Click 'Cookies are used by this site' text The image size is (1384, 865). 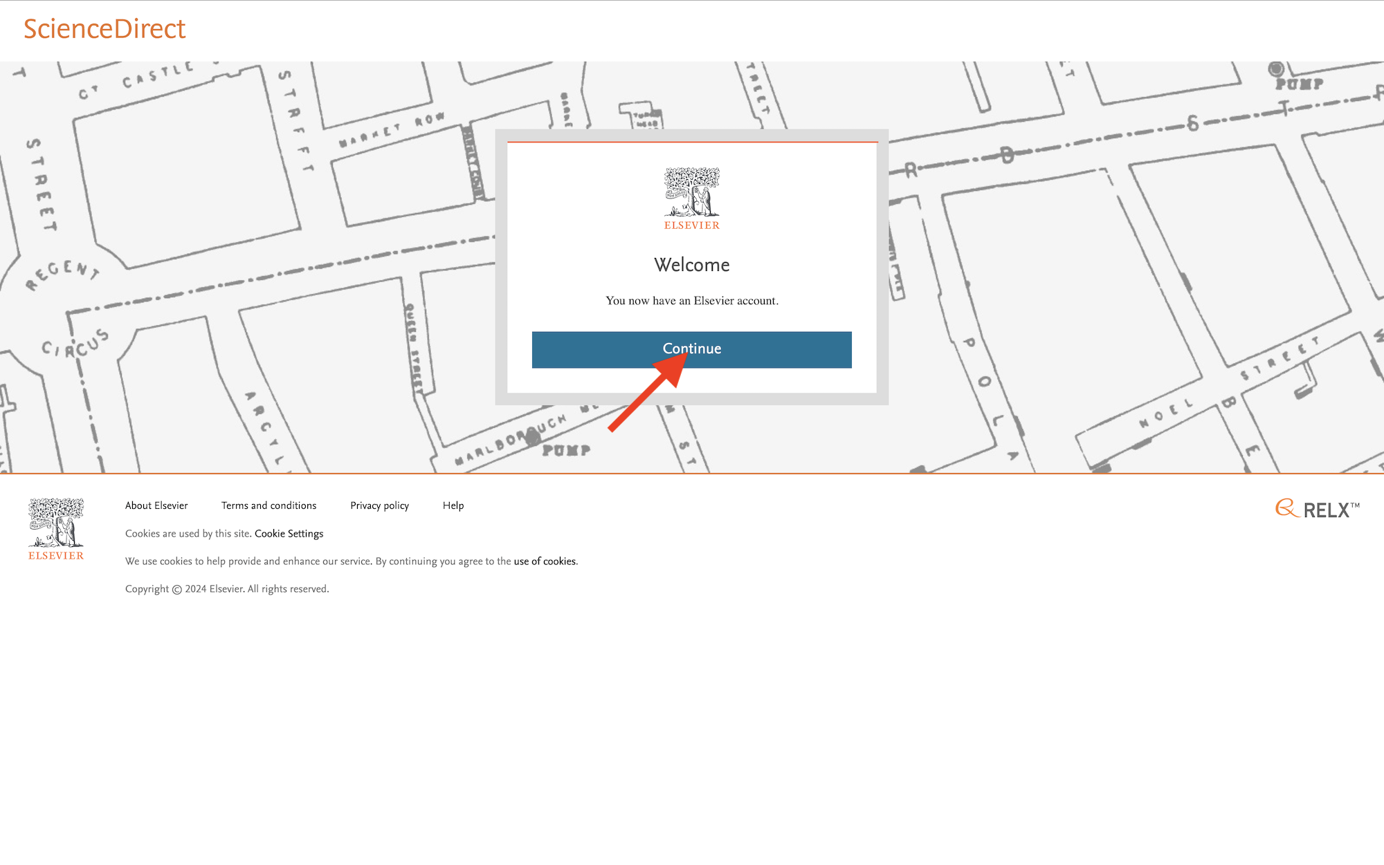[x=188, y=533]
